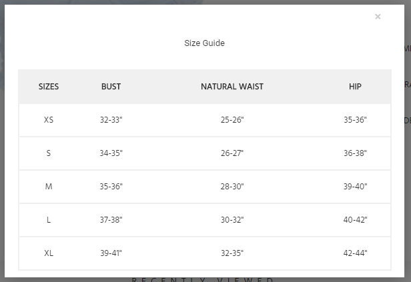411x282 pixels.
Task: Select the XL hip measurement 42-44"
Action: pyautogui.click(x=355, y=253)
